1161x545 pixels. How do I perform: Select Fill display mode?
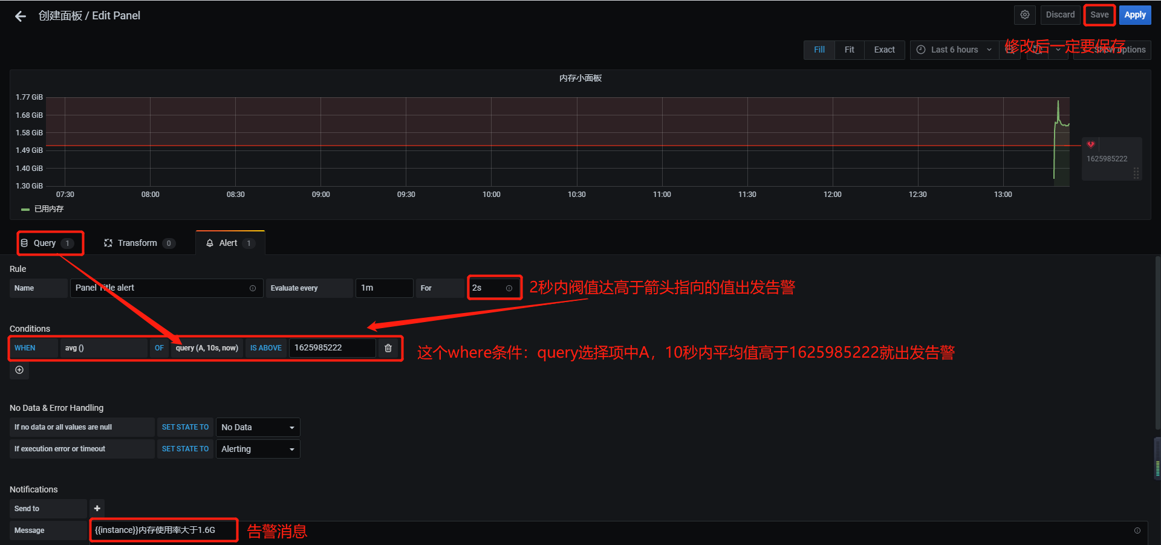click(819, 50)
